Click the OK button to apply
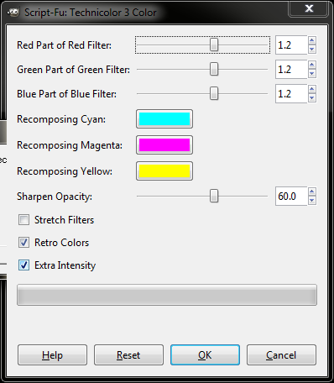This screenshot has width=334, height=383. coord(205,355)
